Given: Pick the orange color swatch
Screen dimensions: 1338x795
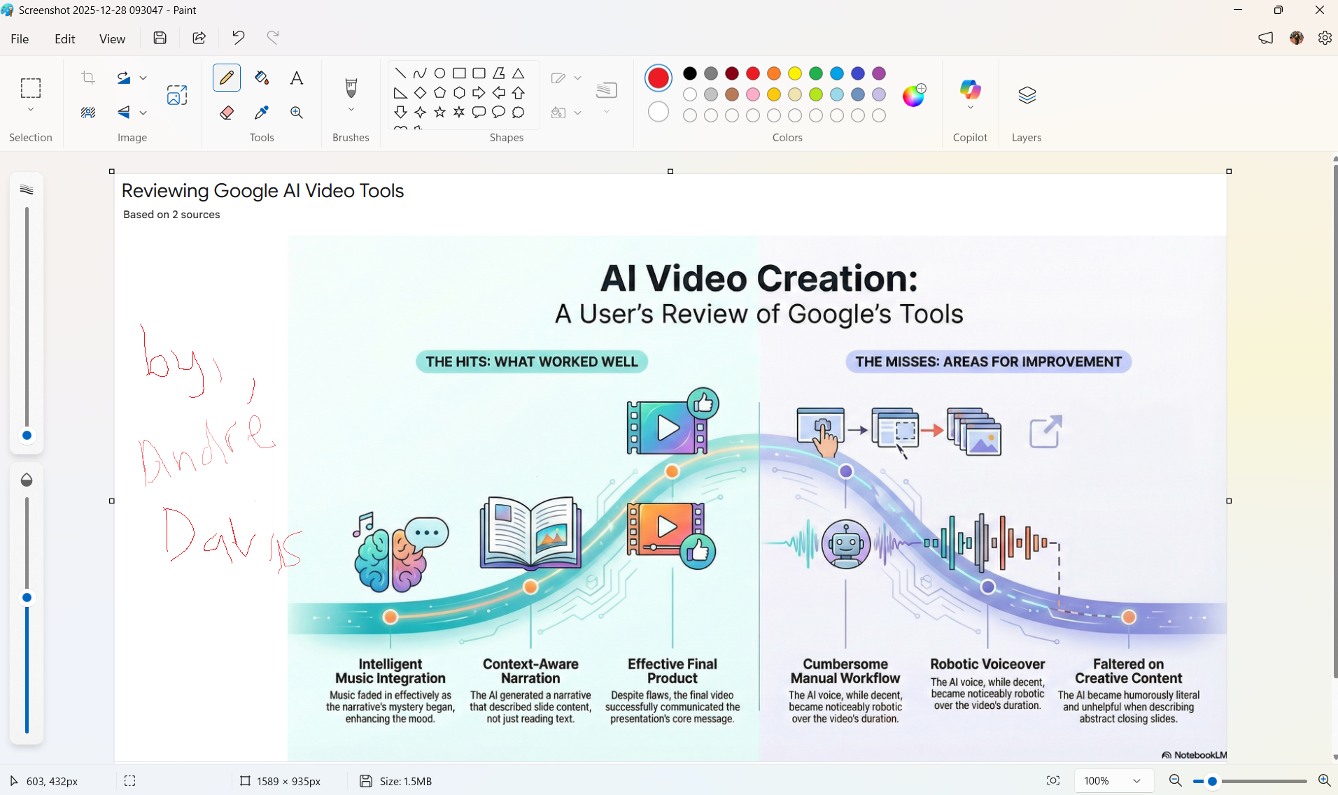Looking at the screenshot, I should pos(774,73).
